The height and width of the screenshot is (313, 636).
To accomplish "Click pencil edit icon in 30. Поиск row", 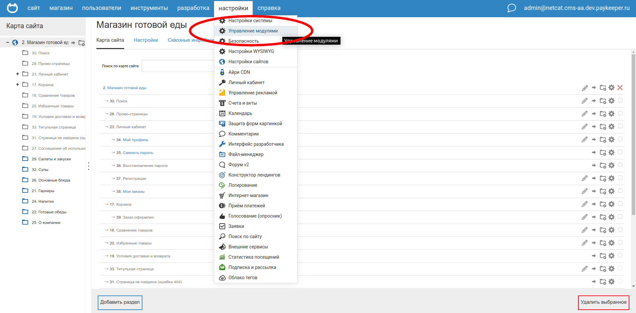I will pyautogui.click(x=585, y=101).
